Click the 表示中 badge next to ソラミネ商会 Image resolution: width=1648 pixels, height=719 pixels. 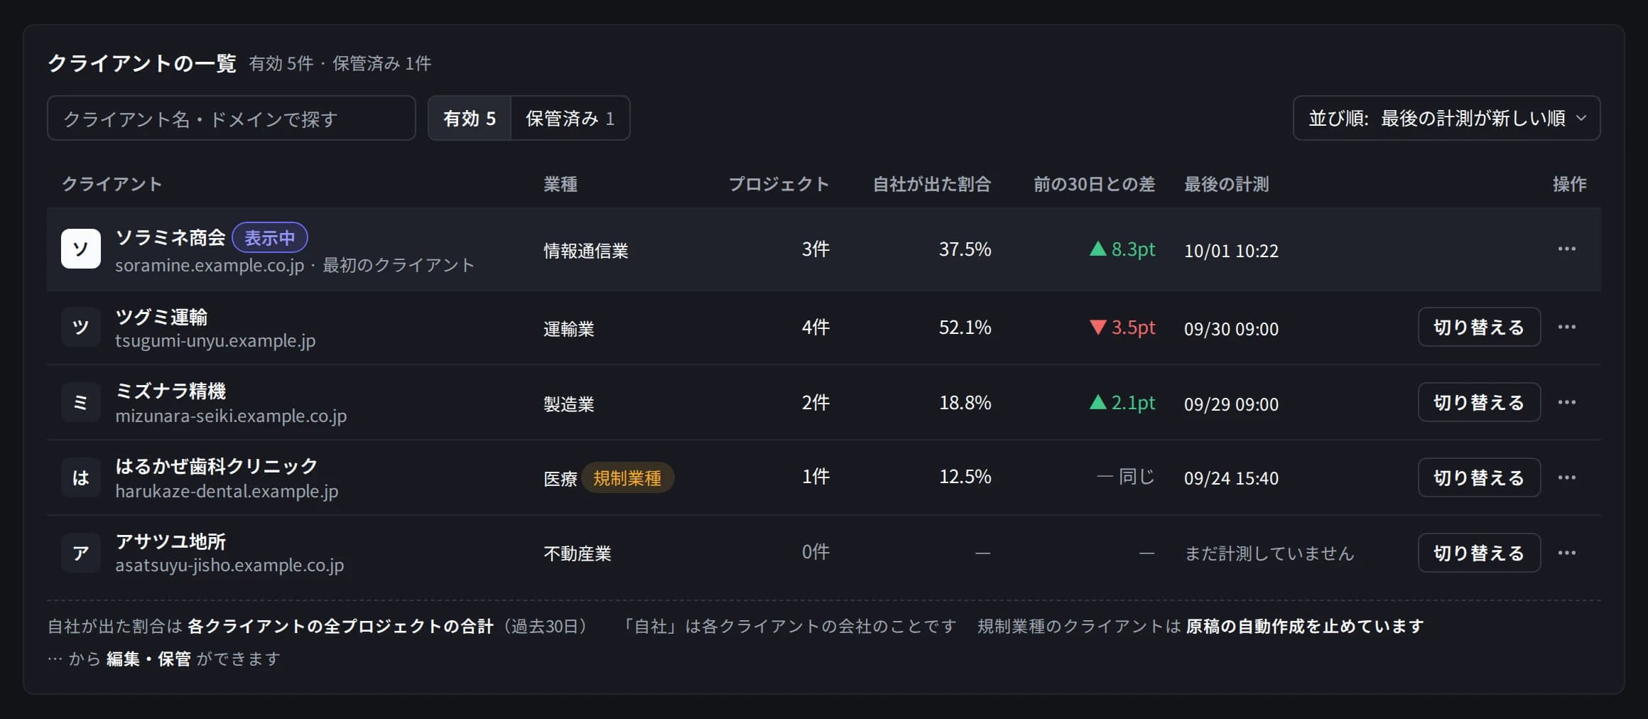[x=270, y=237]
